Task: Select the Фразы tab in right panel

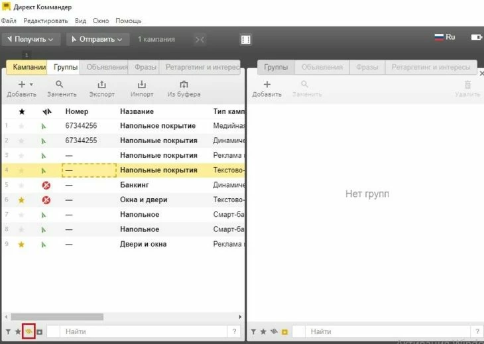Action: pyautogui.click(x=367, y=67)
